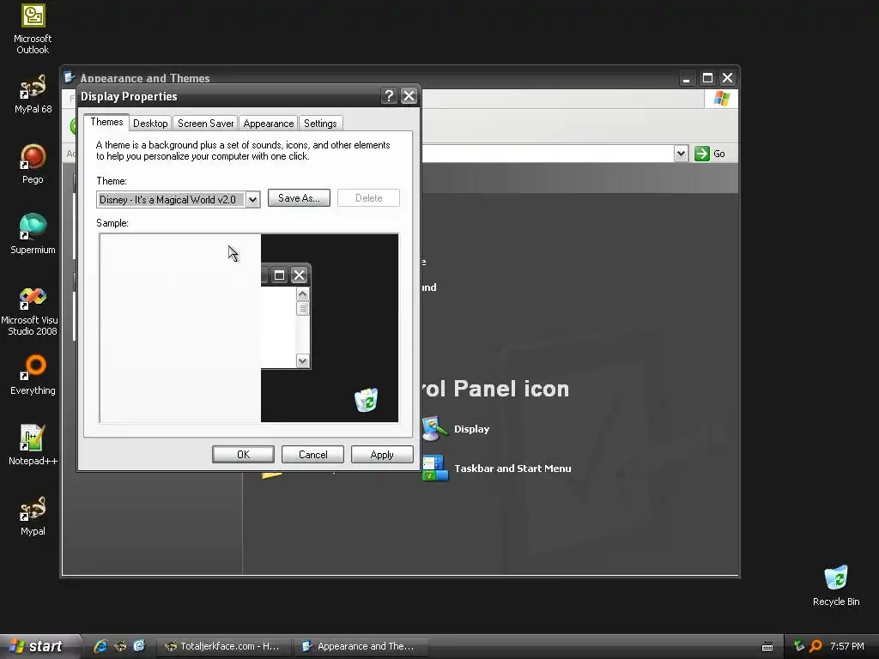Viewport: 879px width, 659px height.
Task: Open the Start menu
Action: pyautogui.click(x=39, y=646)
